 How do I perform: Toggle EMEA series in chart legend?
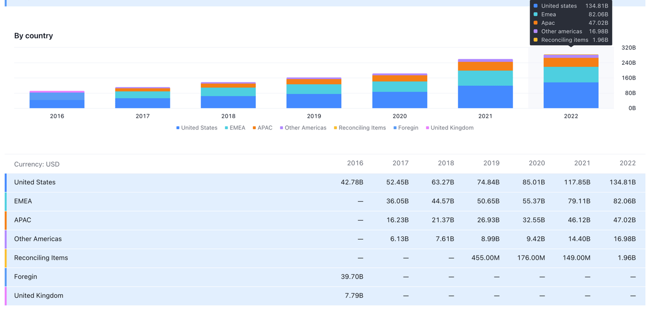[237, 128]
